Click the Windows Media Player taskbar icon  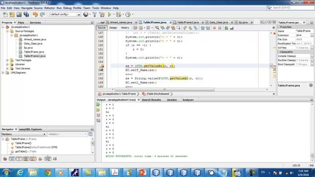pyautogui.click(x=61, y=173)
